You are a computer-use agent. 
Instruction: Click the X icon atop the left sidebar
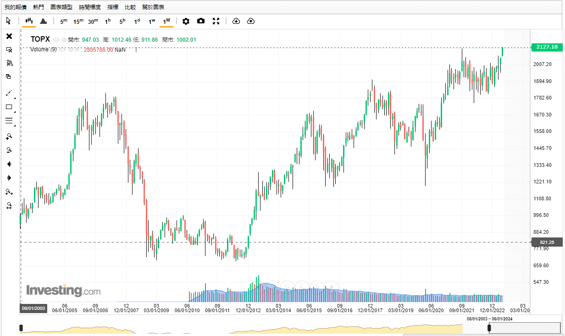(x=9, y=36)
